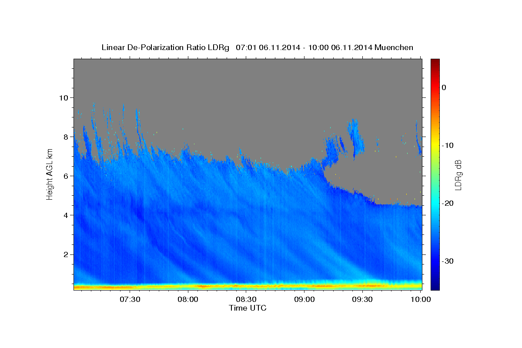This screenshot has height=348, width=522.
Task: Click the colorbar label '-10'
Action: point(448,145)
